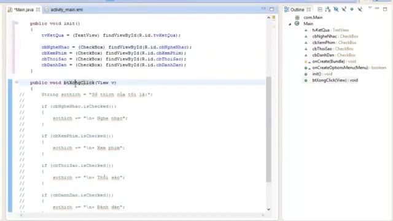Viewport: 393px width, 221px height.
Task: Click cbNgheNhac variable in the init() method
Action: 55,47
